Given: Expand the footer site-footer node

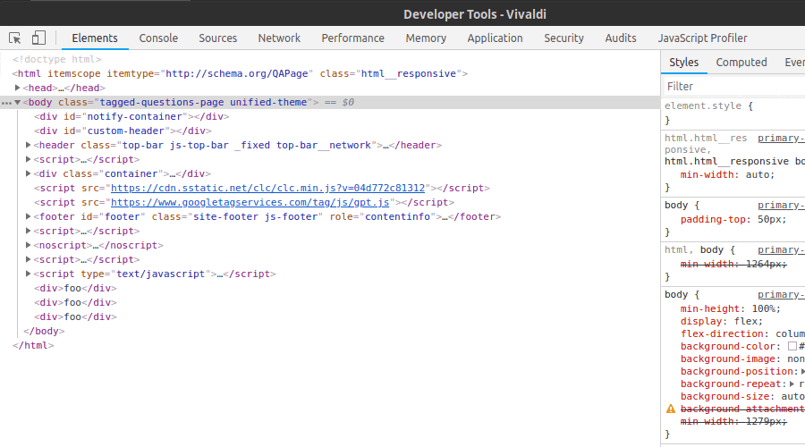Looking at the screenshot, I should pos(29,216).
